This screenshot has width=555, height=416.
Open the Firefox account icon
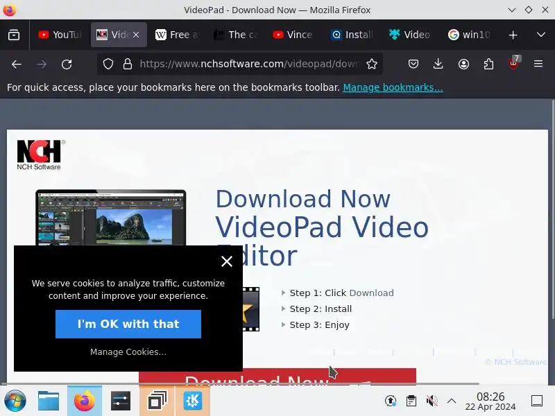463,64
